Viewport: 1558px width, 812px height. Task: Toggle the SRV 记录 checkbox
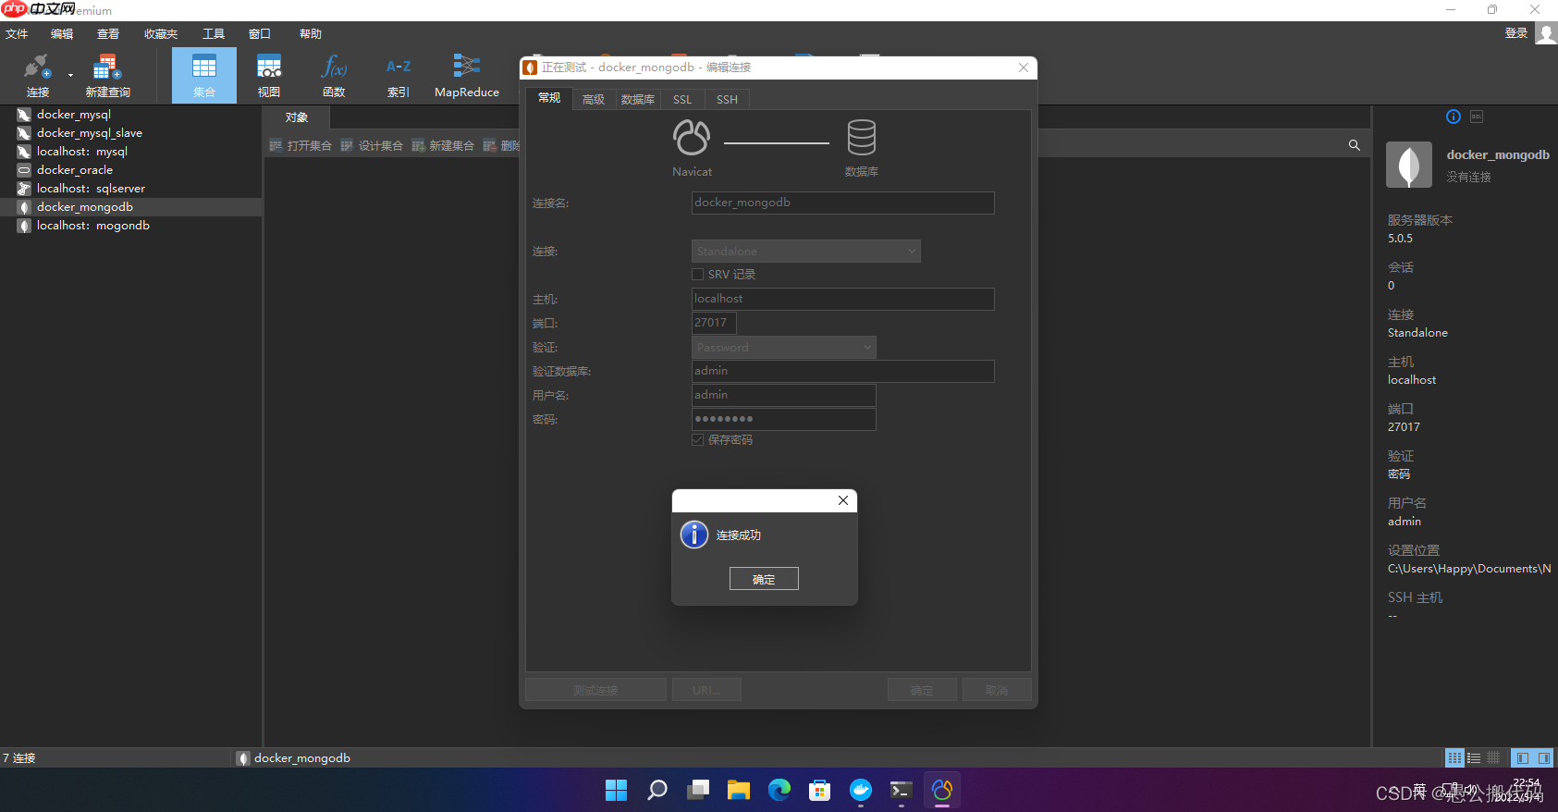698,275
